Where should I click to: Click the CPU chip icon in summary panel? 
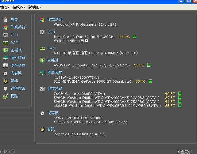click(42, 32)
